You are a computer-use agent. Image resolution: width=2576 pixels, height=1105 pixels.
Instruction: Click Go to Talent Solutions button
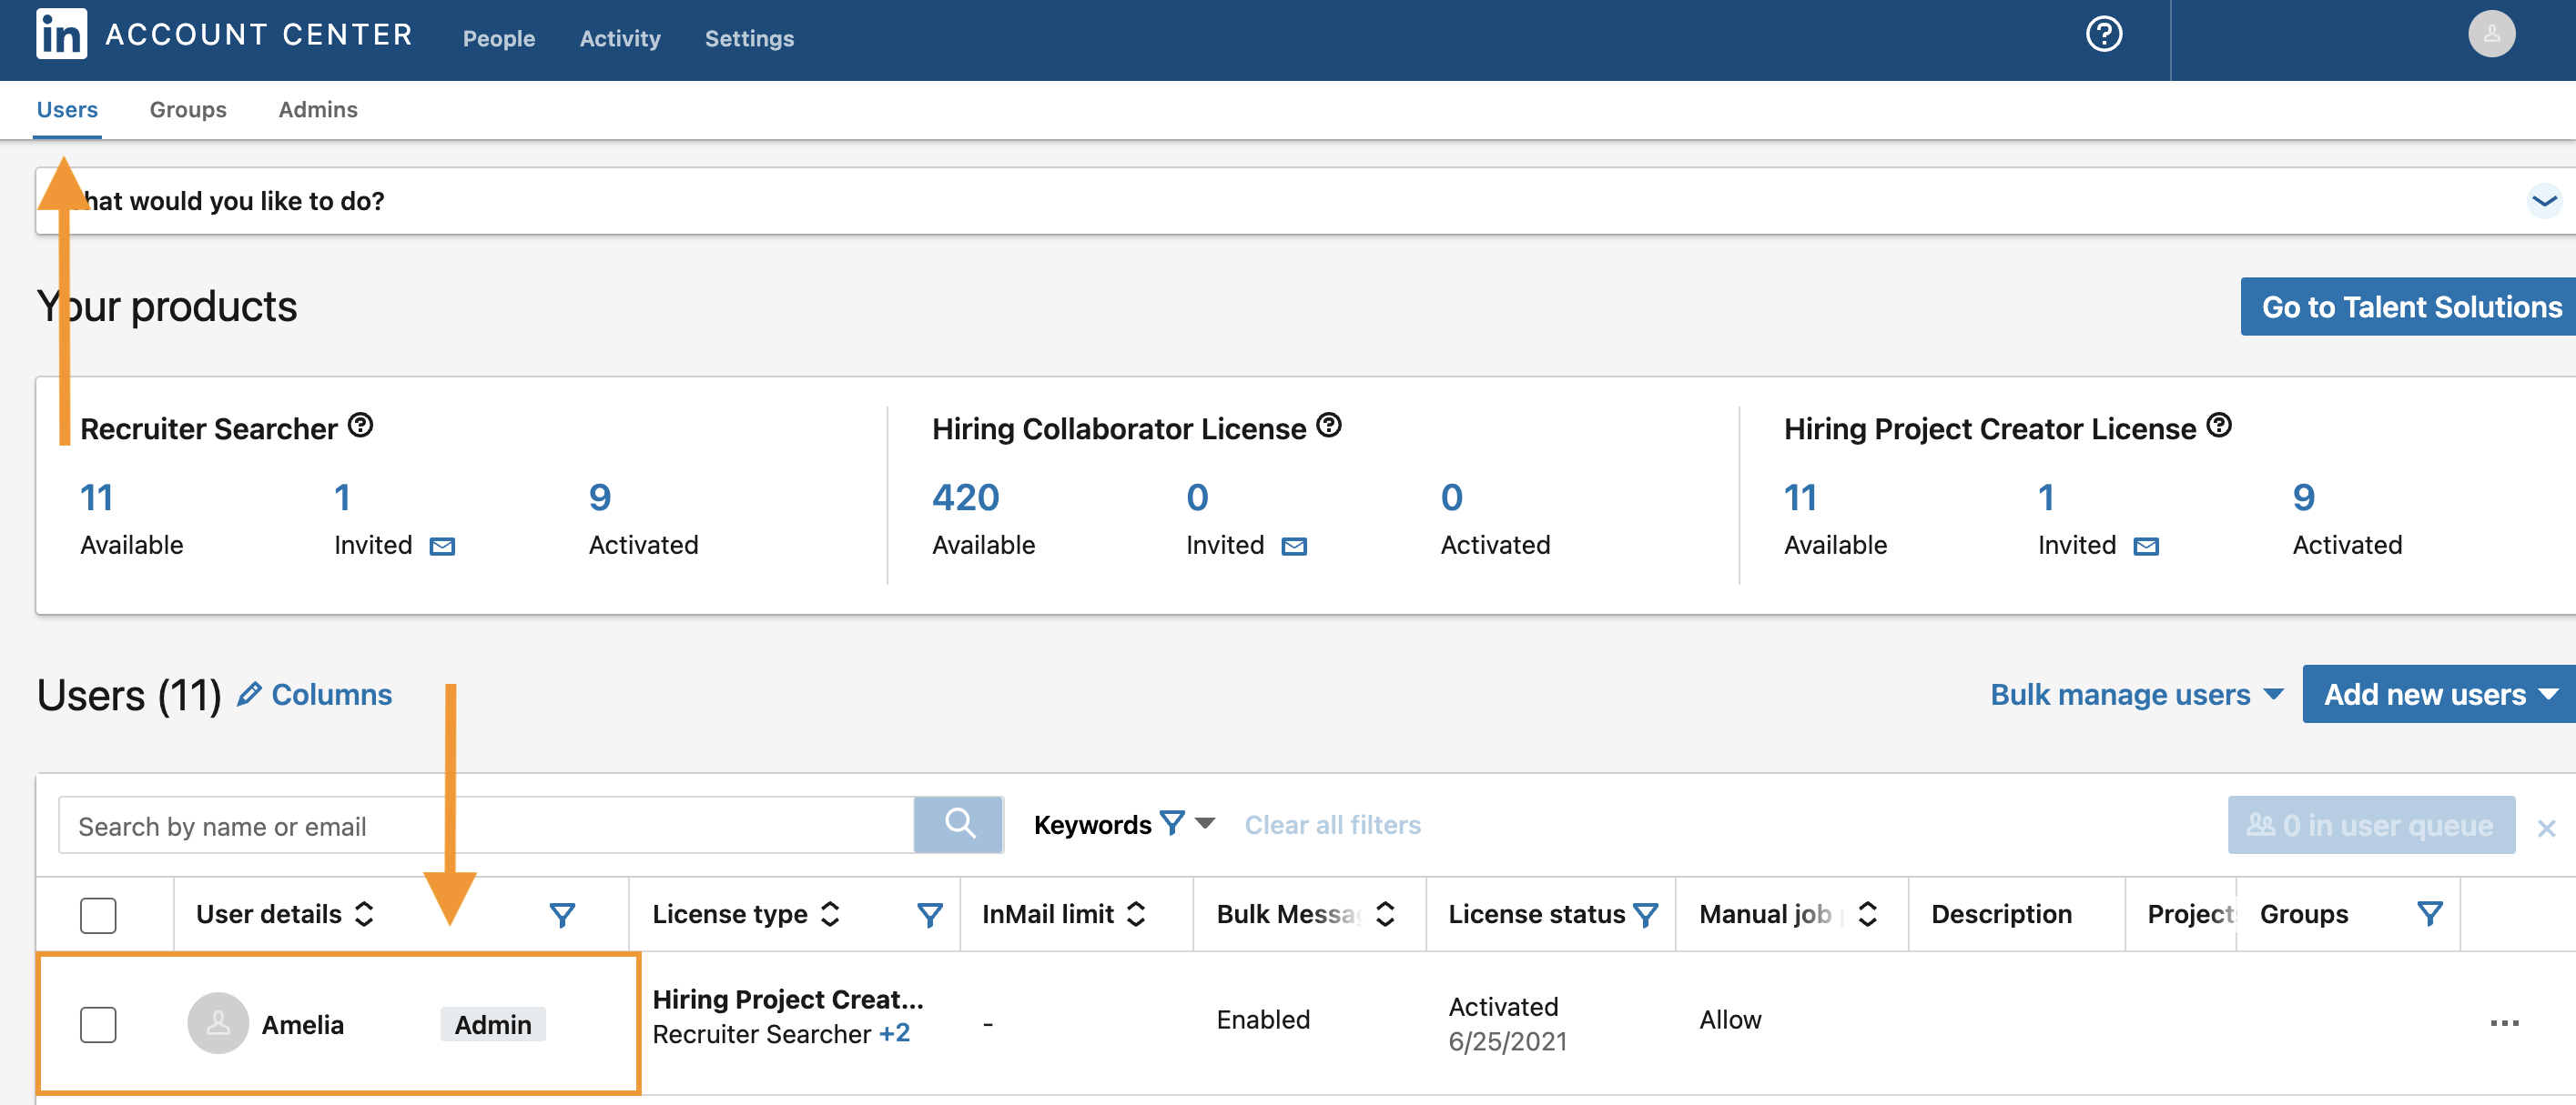(x=2408, y=306)
